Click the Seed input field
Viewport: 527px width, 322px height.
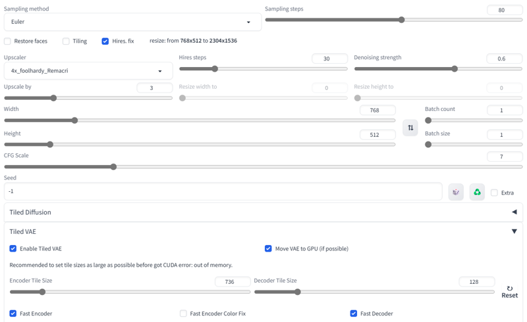[x=223, y=191]
